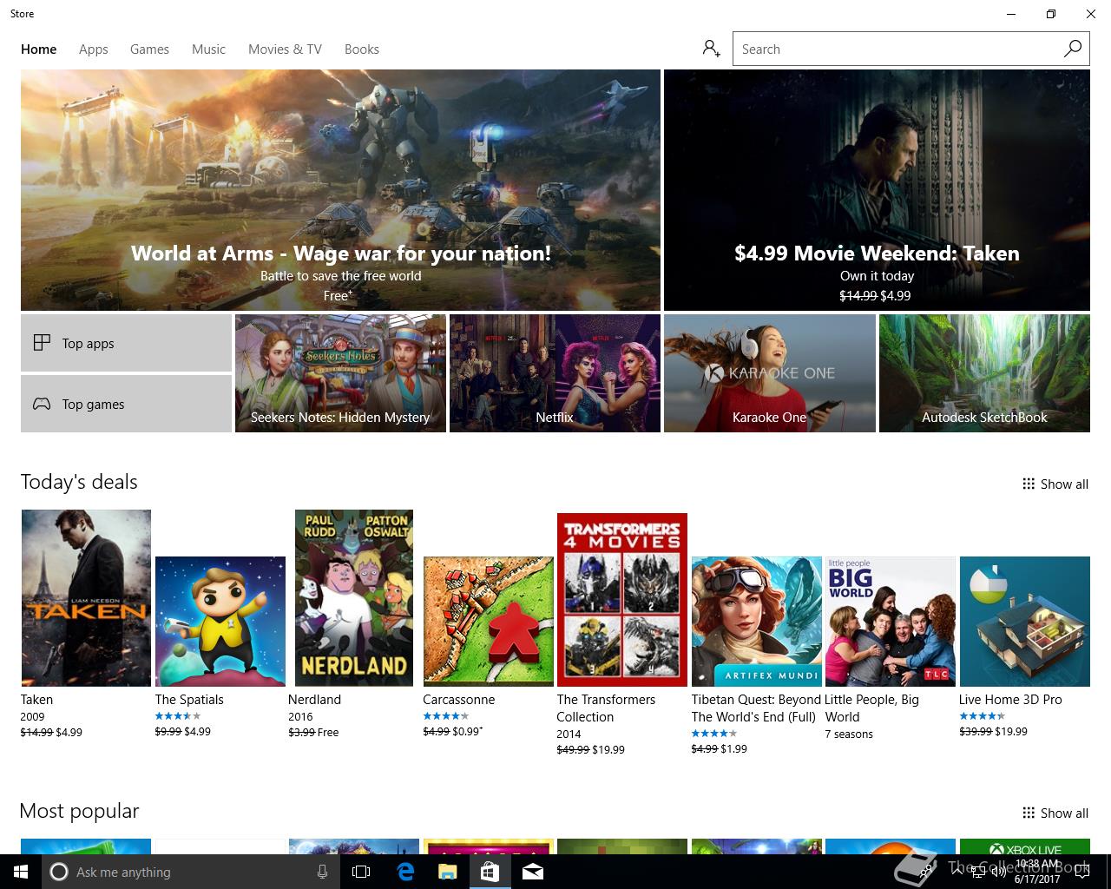1111x889 pixels.
Task: Open the Windows Start menu
Action: [x=21, y=872]
